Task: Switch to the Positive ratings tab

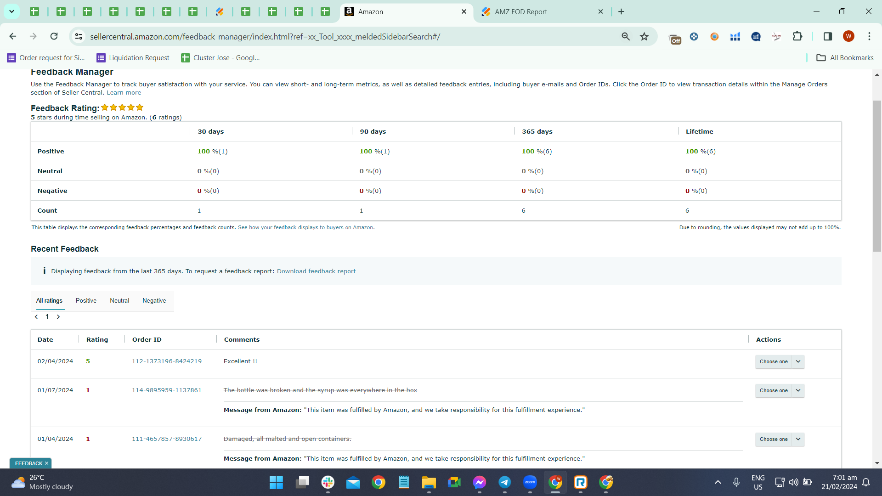Action: (86, 300)
